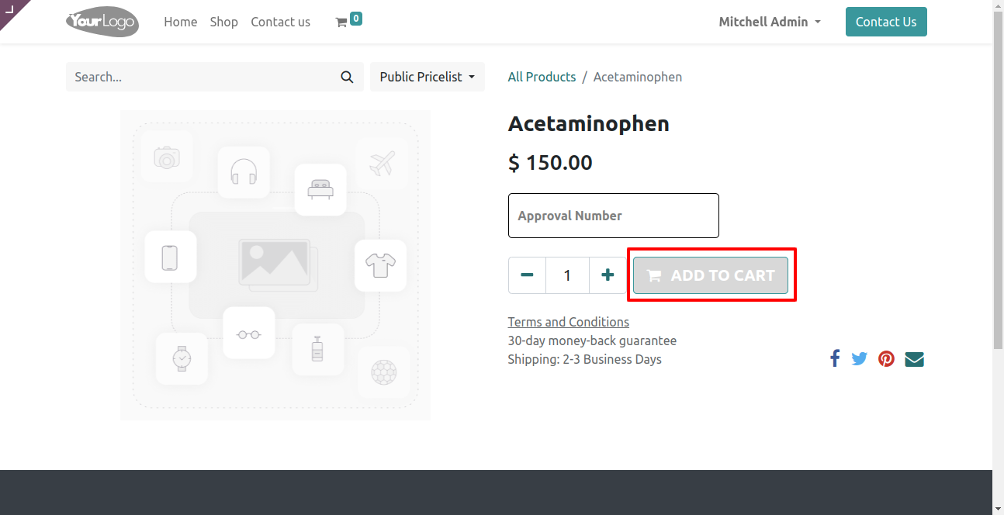Go to the Home menu
1004x515 pixels.
[181, 22]
